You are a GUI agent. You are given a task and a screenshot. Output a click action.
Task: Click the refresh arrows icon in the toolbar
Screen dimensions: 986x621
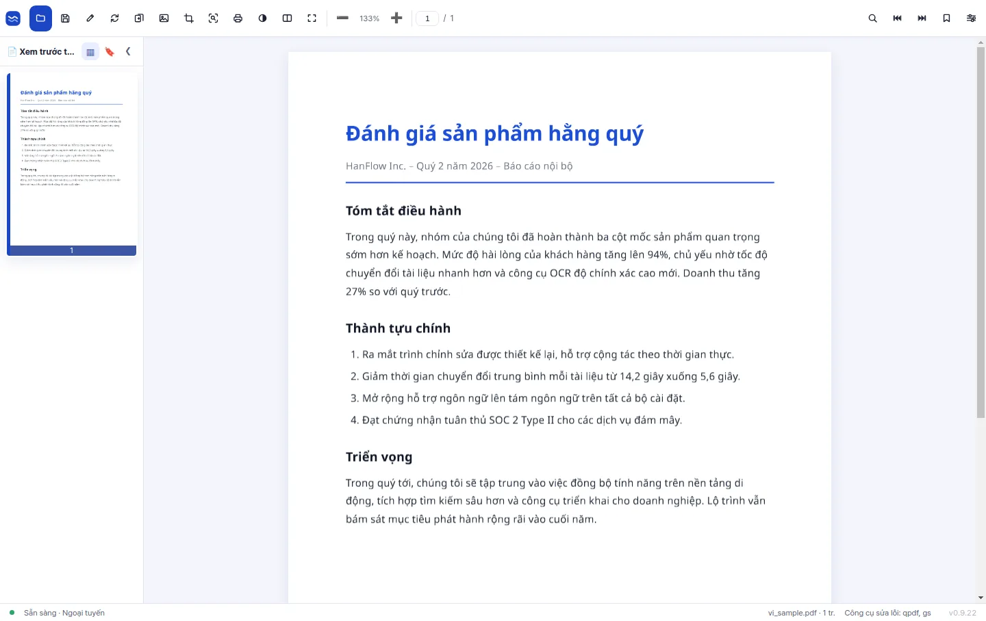pyautogui.click(x=114, y=18)
